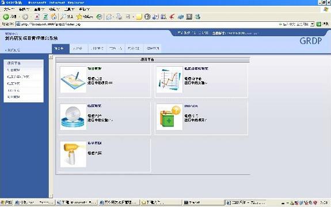
Task: Click the IE Home toolbar icon
Action: 54,17
